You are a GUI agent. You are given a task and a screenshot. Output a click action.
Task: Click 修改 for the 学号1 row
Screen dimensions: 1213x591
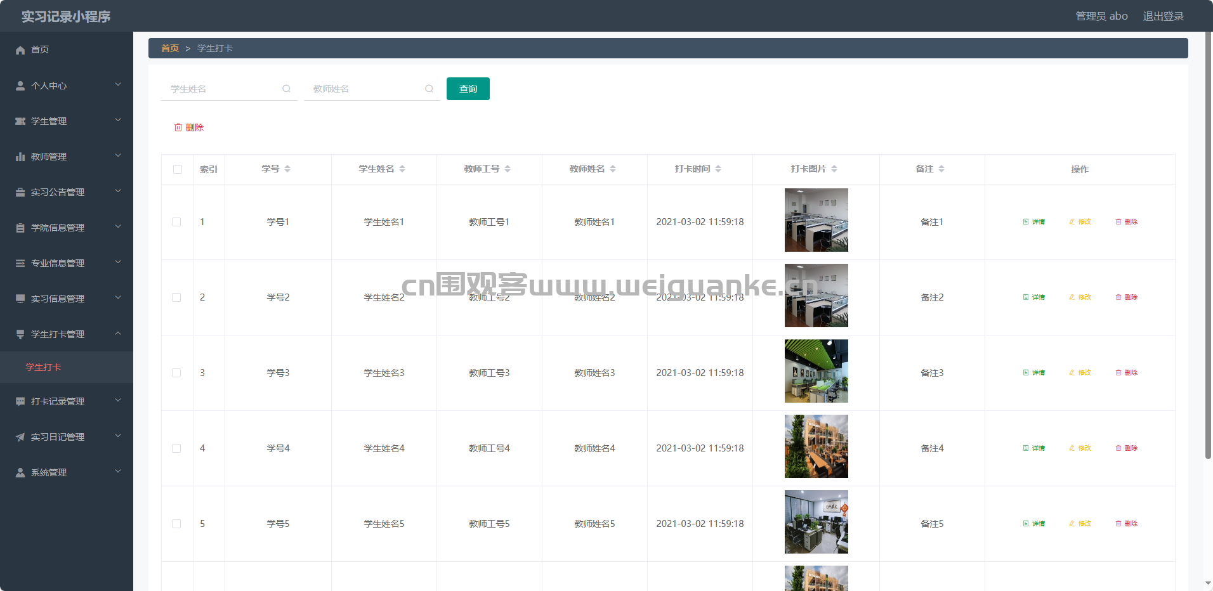pos(1080,222)
